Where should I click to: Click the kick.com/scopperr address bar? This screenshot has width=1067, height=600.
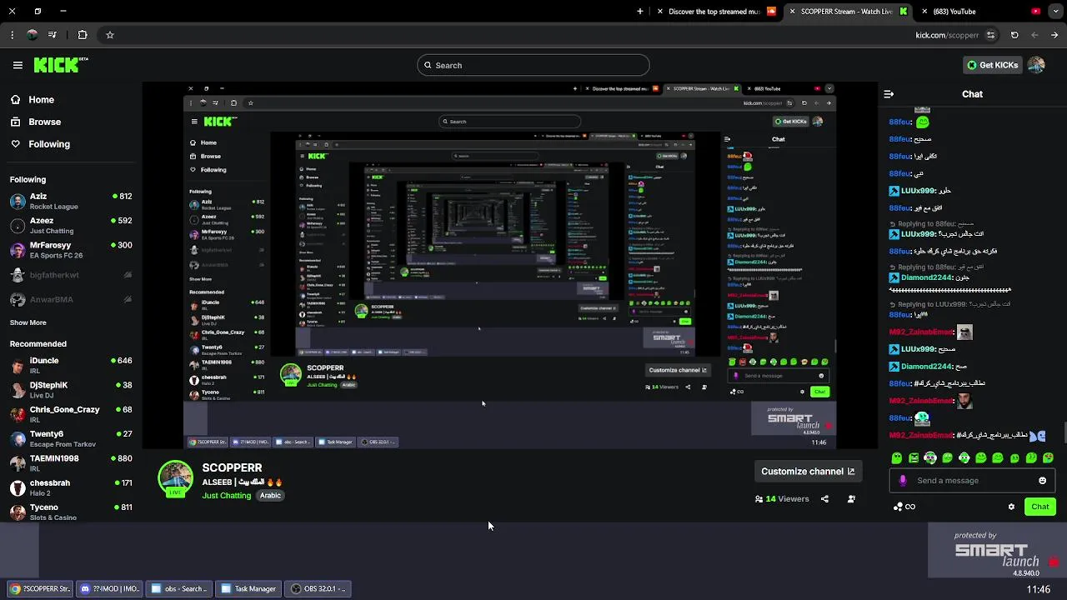(947, 35)
